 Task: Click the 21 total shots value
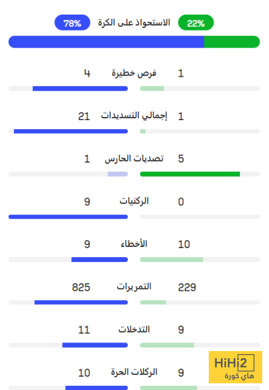(x=84, y=116)
